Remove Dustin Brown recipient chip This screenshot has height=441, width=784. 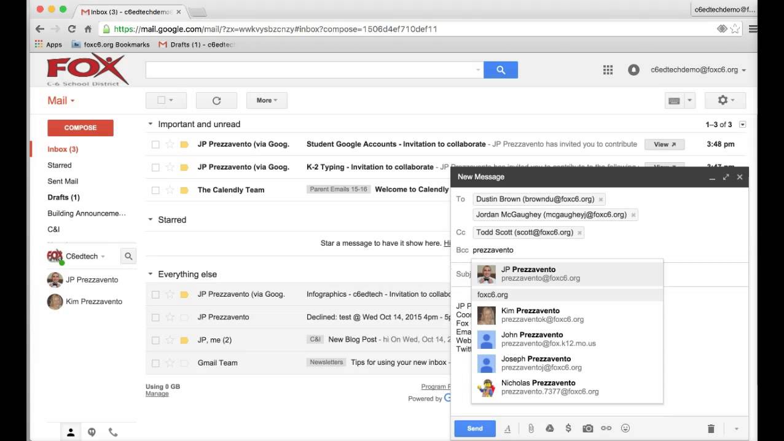[x=601, y=199]
